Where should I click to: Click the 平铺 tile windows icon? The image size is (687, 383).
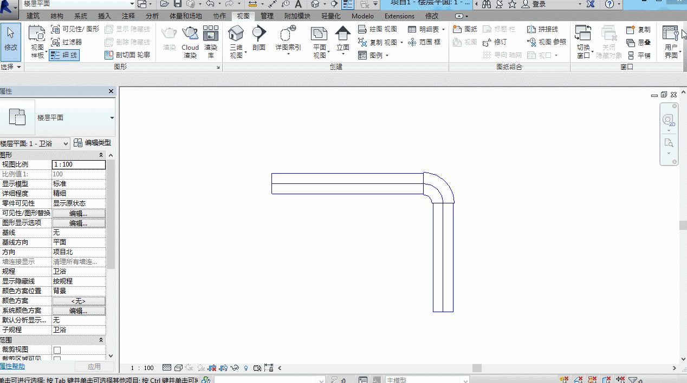(x=638, y=55)
